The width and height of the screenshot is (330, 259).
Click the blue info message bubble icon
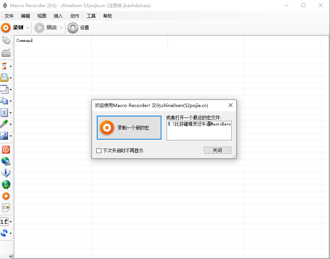pos(6,173)
